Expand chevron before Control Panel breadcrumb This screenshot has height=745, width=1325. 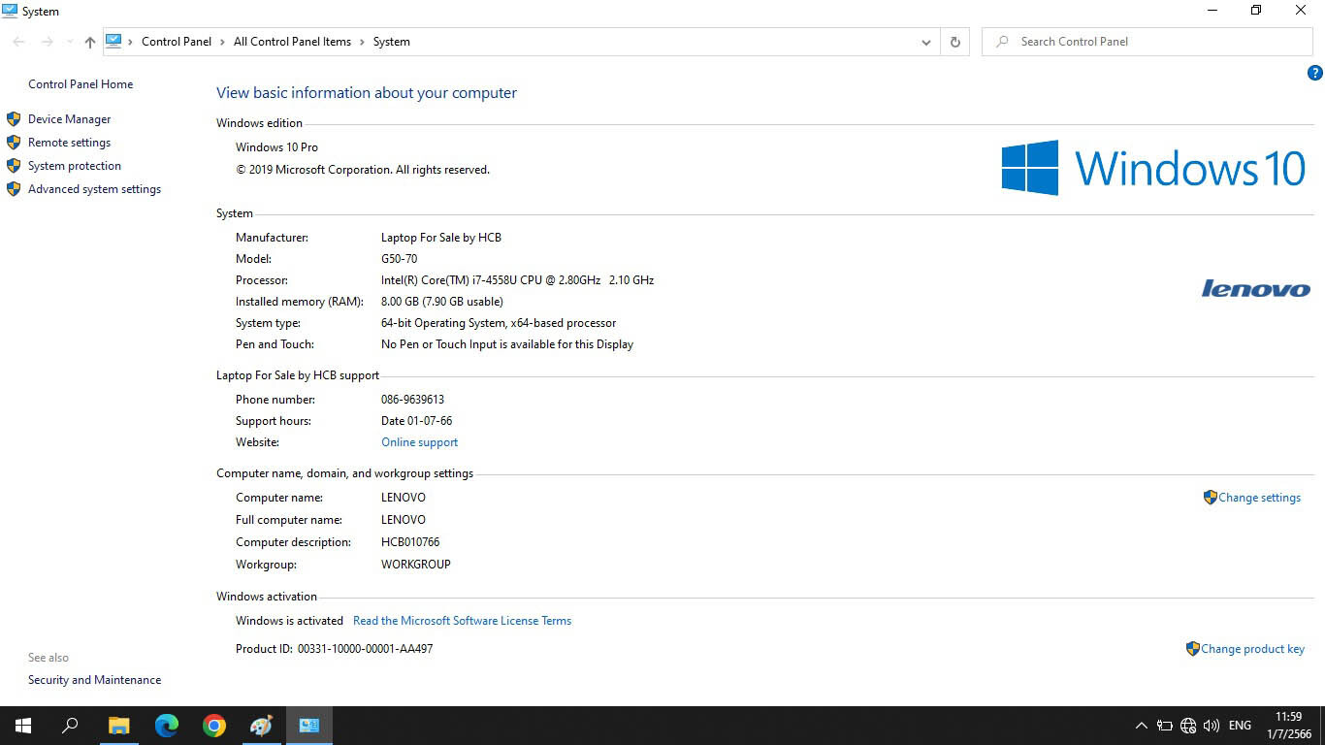pos(131,42)
